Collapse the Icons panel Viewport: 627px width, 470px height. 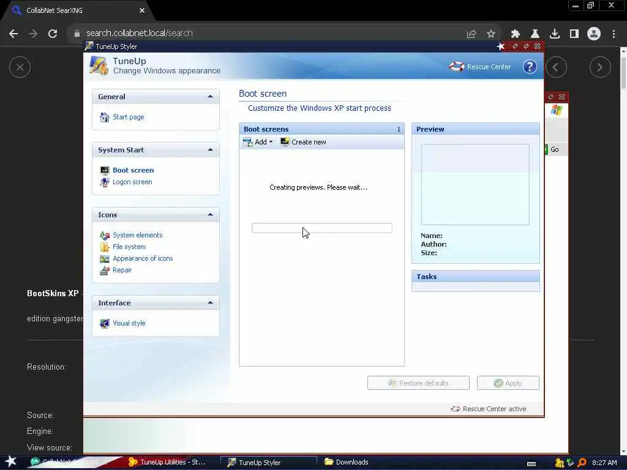[211, 215]
